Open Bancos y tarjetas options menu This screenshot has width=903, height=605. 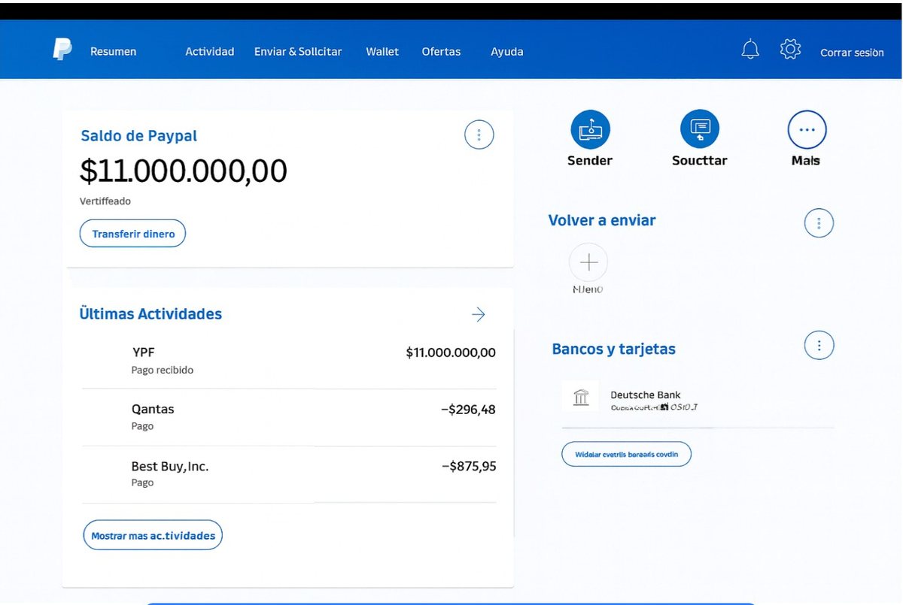click(819, 346)
